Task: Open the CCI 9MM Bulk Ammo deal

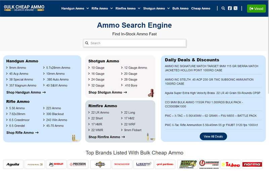Action: (204, 104)
